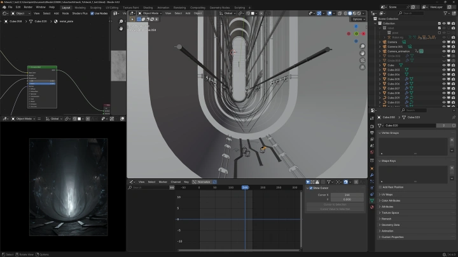Open the Object Mode dropdown in viewport
This screenshot has width=458, height=257.
150,13
